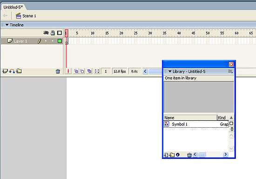Delete layer with timeline trash icon

point(58,71)
